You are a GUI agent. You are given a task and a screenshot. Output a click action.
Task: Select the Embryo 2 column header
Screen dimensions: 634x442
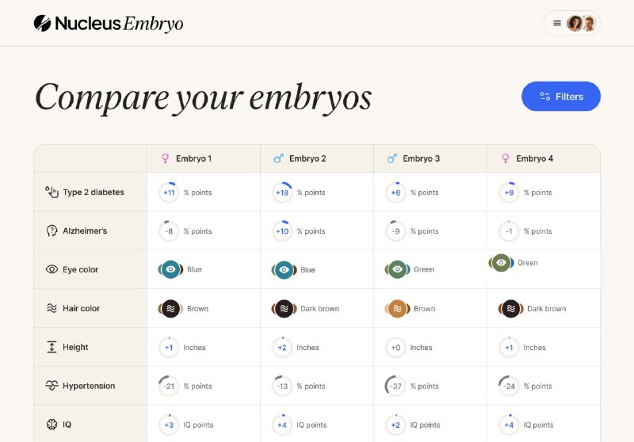point(317,158)
